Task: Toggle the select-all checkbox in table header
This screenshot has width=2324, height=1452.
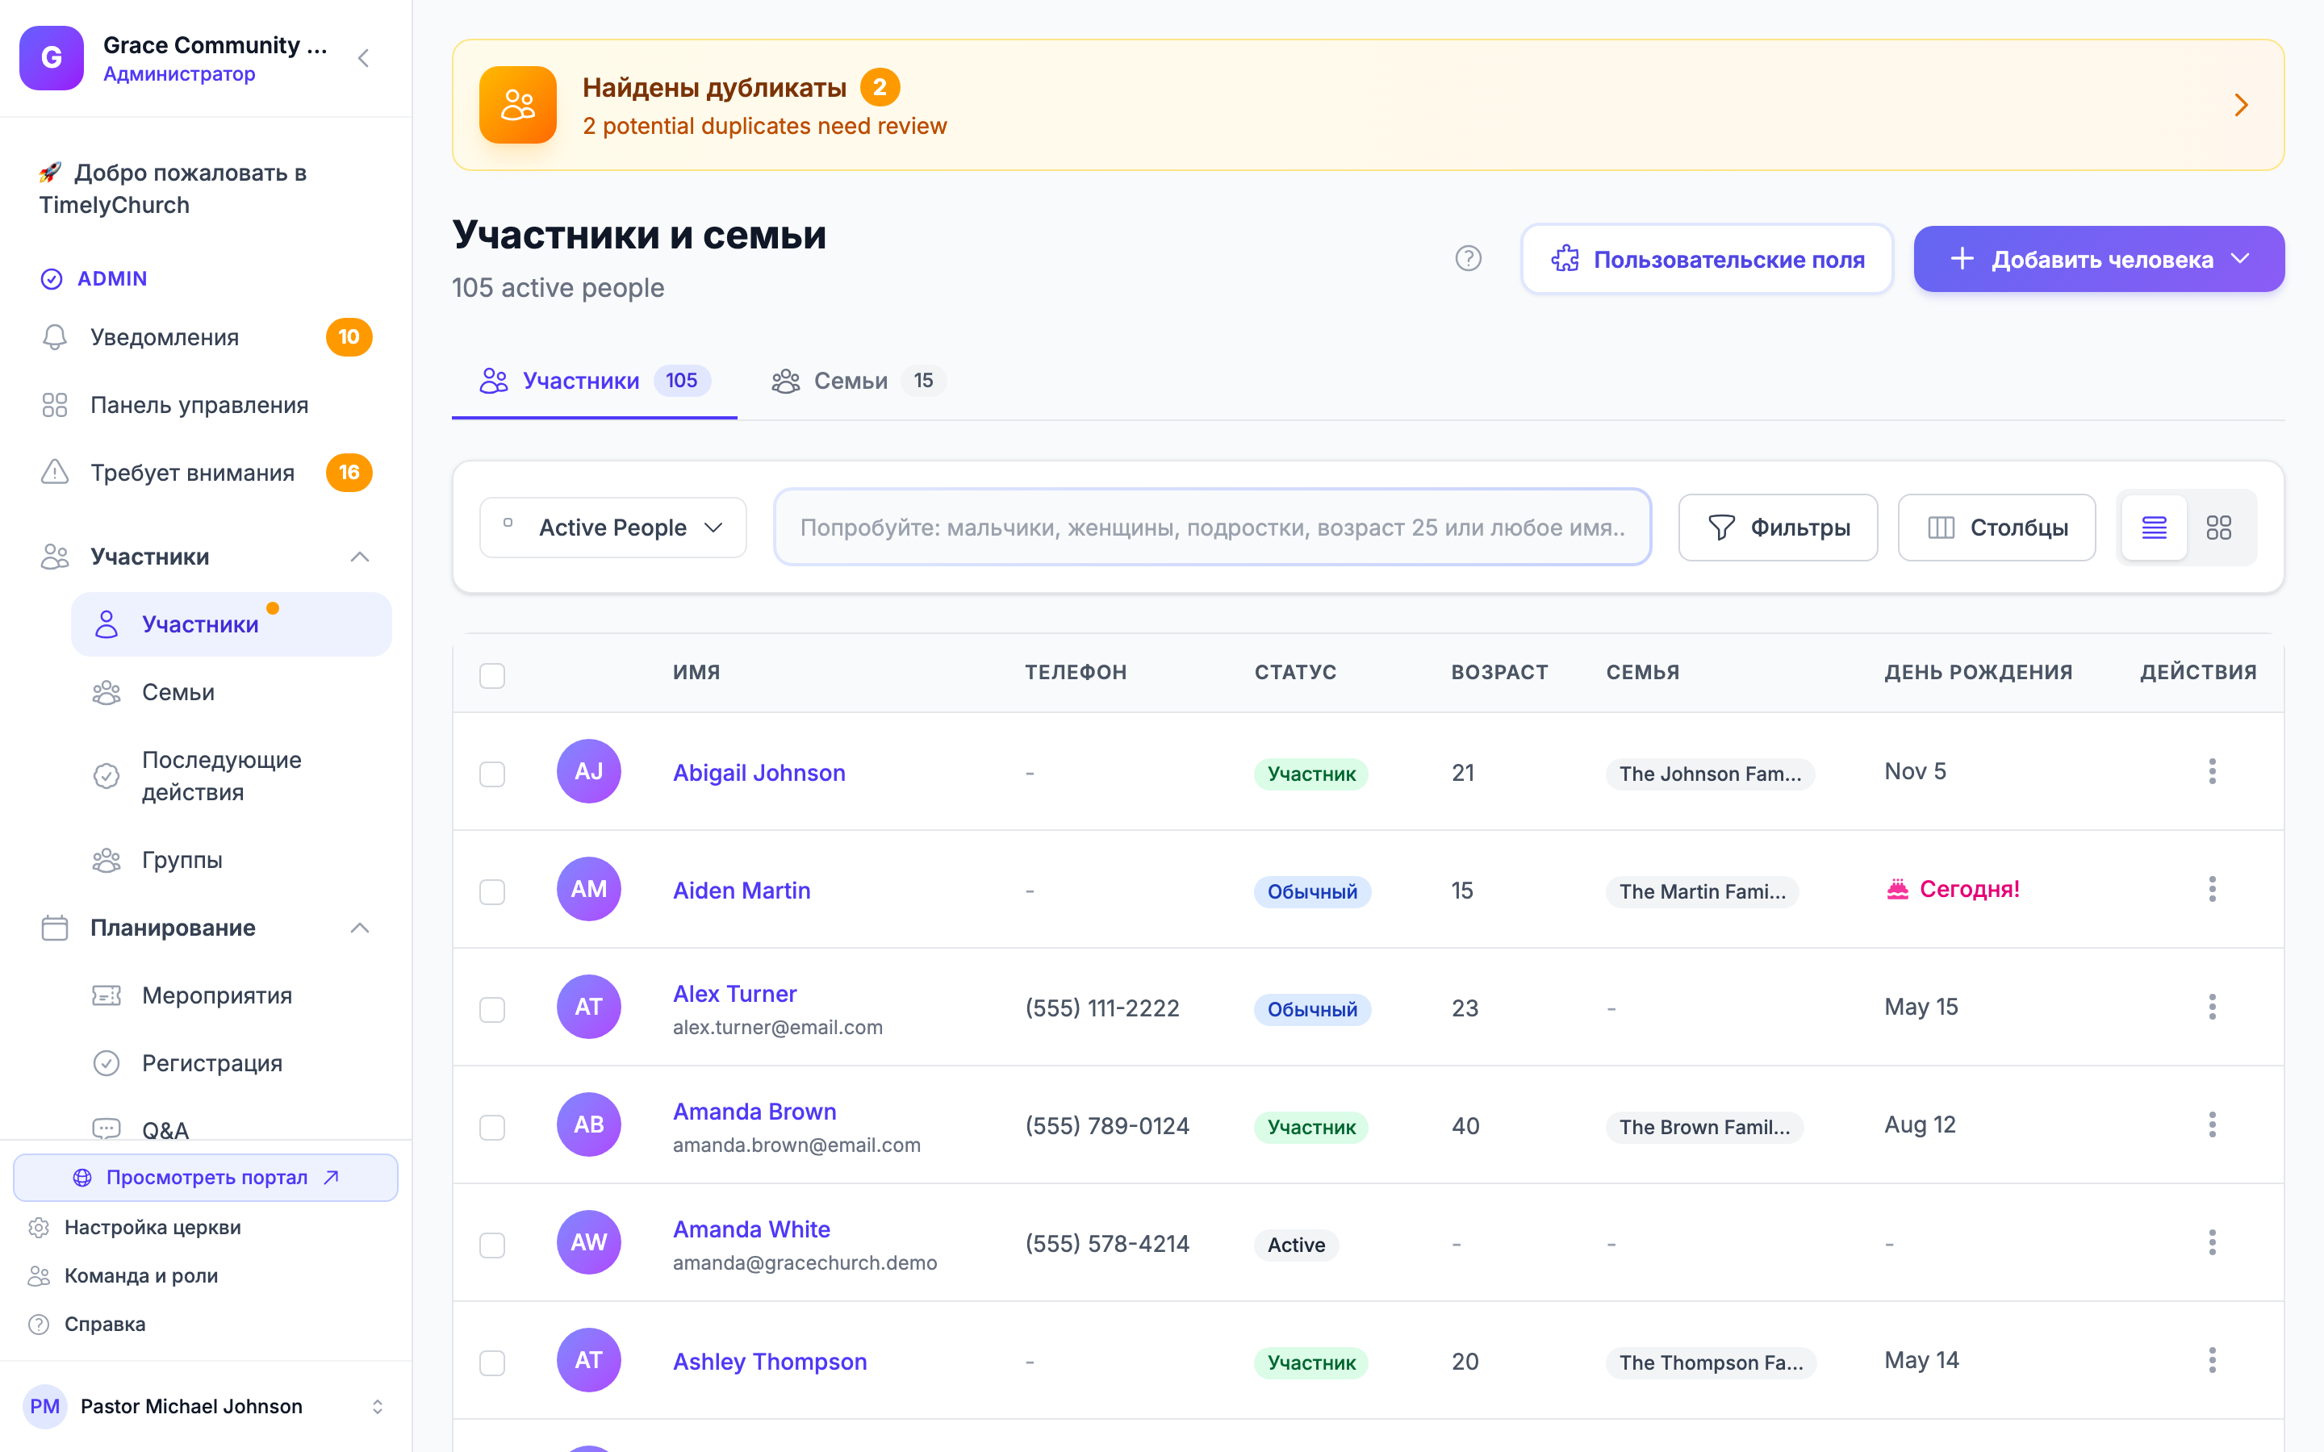Action: pos(493,675)
